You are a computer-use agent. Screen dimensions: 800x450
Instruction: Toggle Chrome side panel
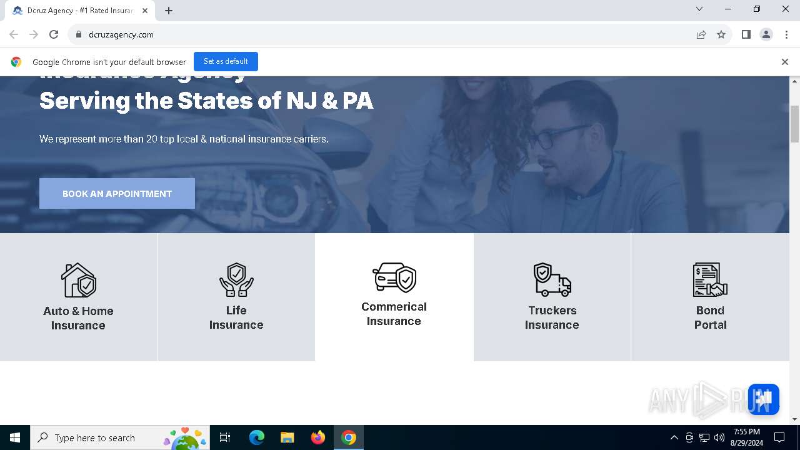(746, 34)
